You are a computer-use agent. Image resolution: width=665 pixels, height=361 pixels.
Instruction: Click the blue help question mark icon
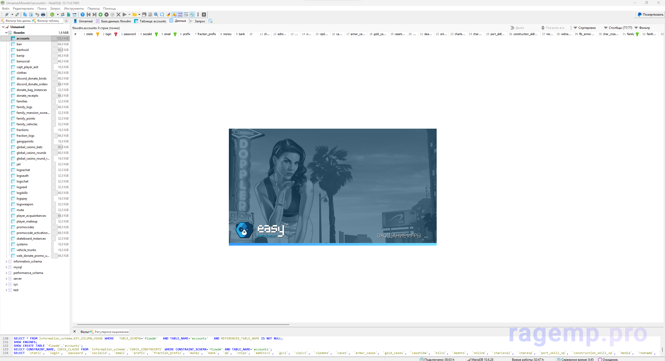point(83,15)
